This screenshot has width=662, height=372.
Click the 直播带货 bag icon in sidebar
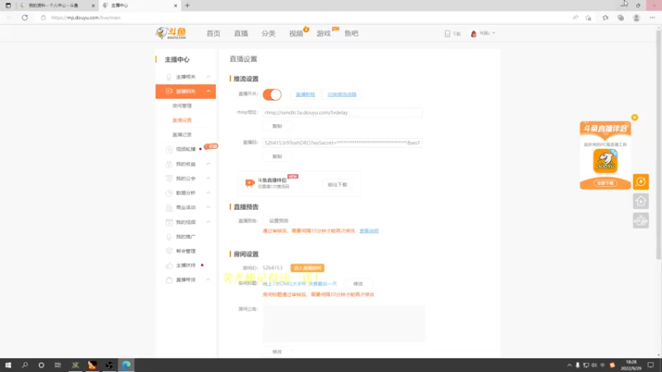169,280
